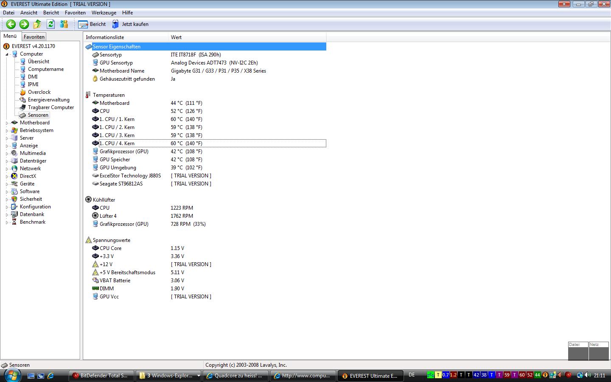
Task: Expand the Betriebssystem tree node
Action: pos(7,131)
